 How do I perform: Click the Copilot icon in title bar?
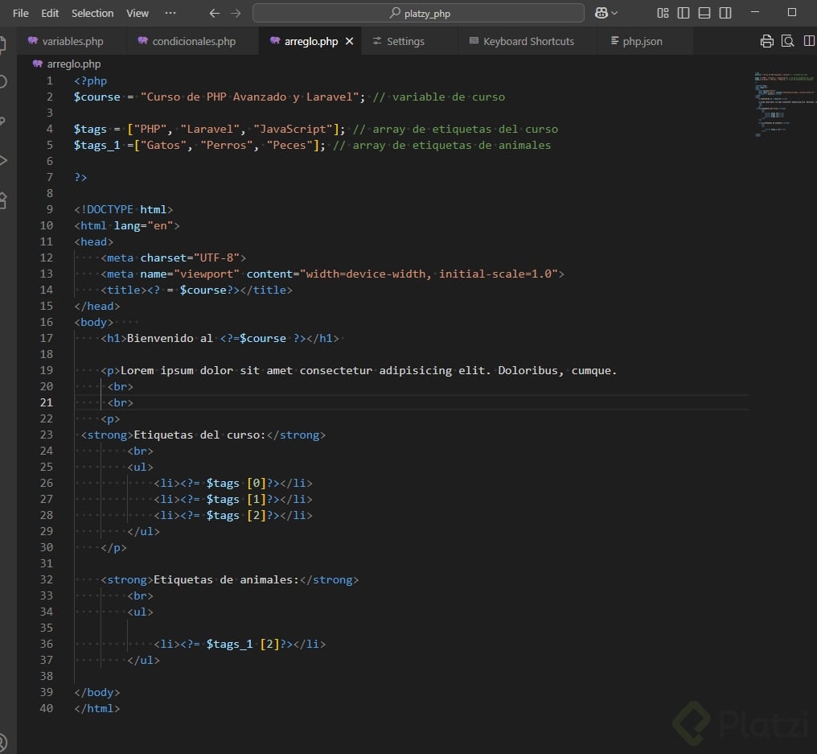(601, 13)
